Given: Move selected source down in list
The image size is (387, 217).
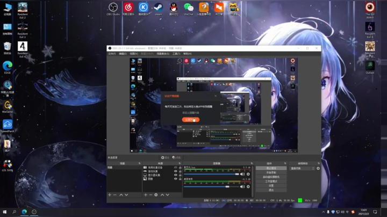Looking at the screenshot, I should point(168,195).
